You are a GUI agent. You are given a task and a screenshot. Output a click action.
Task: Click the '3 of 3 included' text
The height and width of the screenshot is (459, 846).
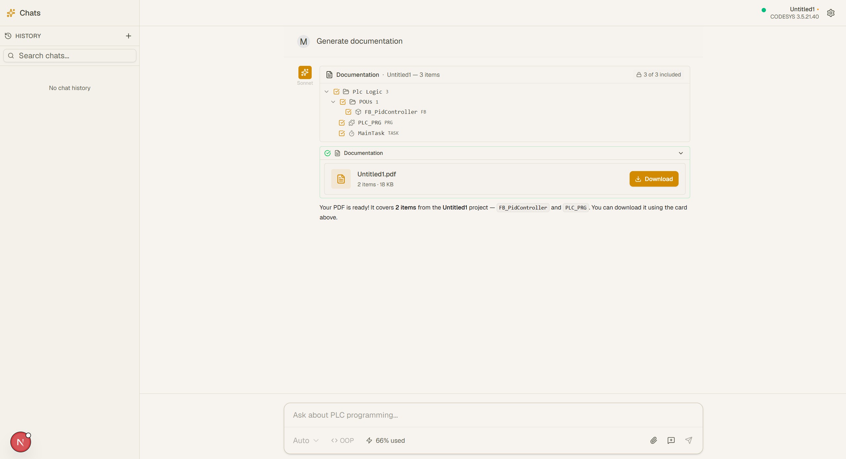(x=662, y=75)
